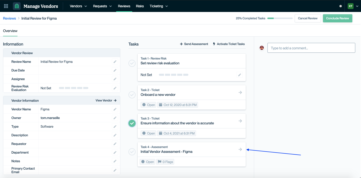
Task: Click Open status chip on Task 3
Action: click(149, 133)
